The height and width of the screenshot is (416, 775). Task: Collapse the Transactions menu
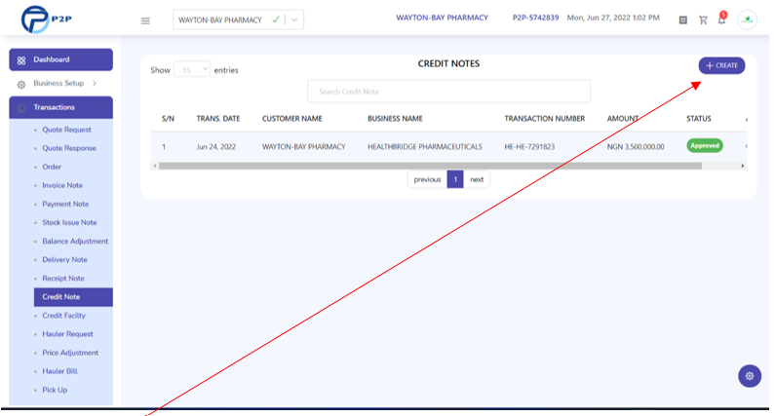tap(94, 107)
